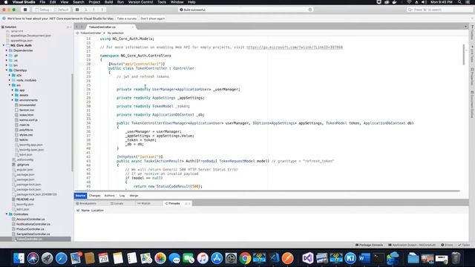Open the Window menu
This screenshot has width=475, height=267.
pyautogui.click(x=177, y=2)
